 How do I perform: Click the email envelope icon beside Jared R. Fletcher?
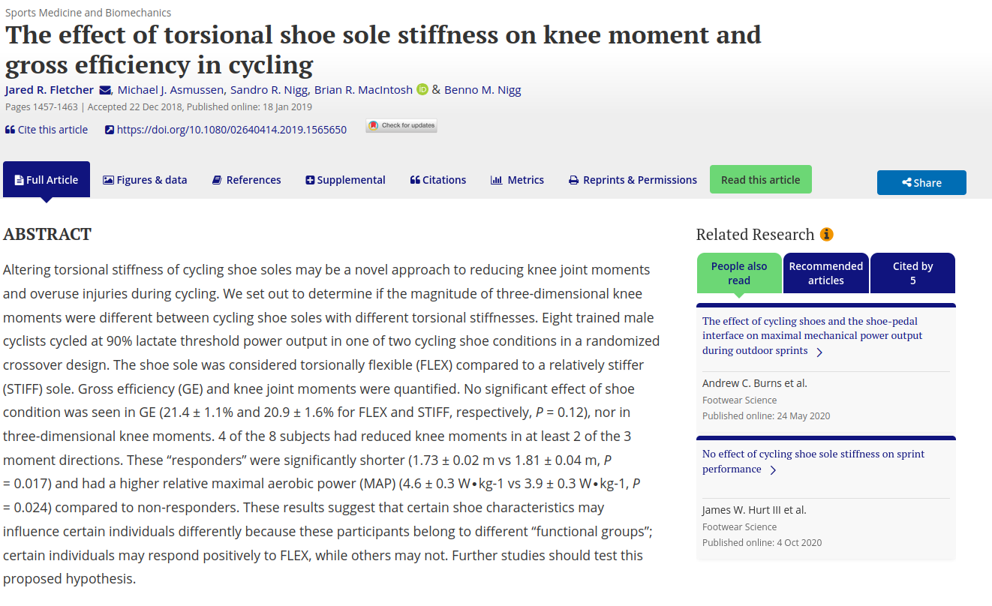point(105,91)
